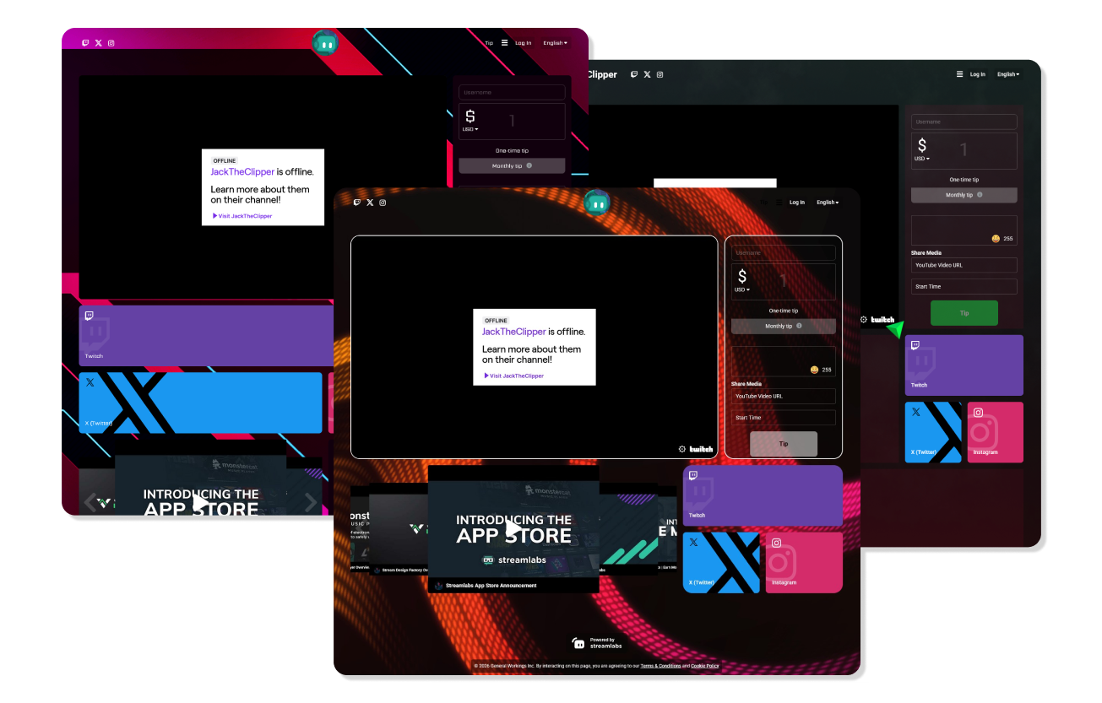Viewport: 1102px width, 703px height.
Task: Click Tip in the top navigation bar
Action: (x=763, y=203)
